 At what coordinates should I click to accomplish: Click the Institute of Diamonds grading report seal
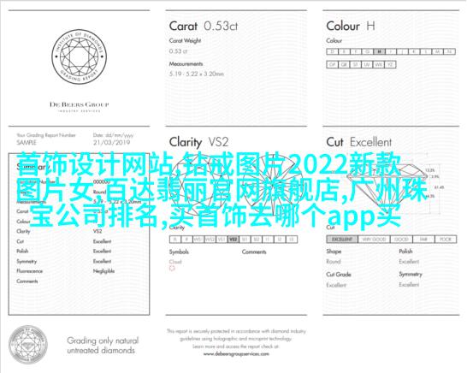click(x=80, y=56)
